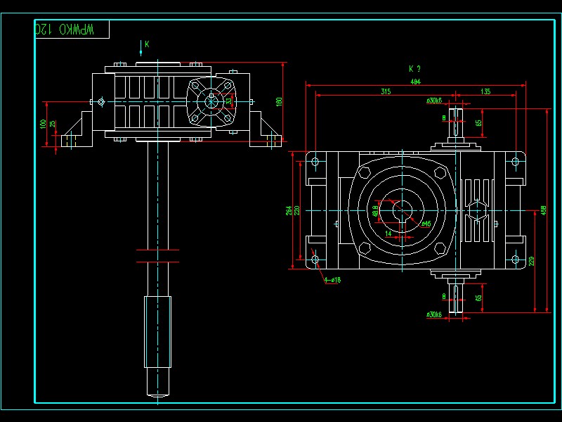Select the '14' keyway width dimension

click(388, 234)
